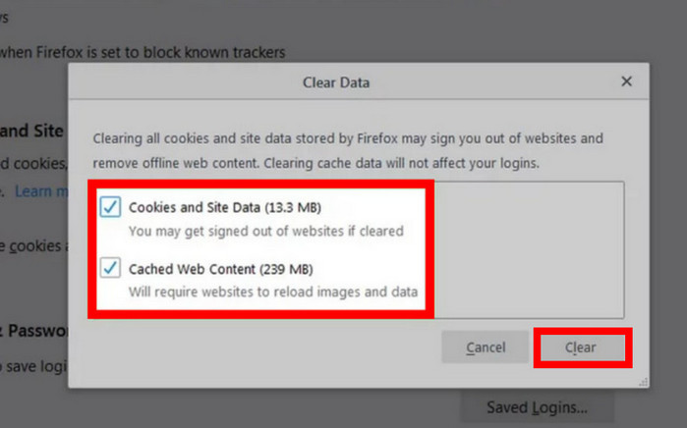Image resolution: width=687 pixels, height=428 pixels.
Task: Close the Clear Data dialog
Action: [x=626, y=82]
